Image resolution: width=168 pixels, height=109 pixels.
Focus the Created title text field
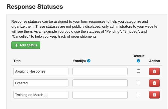pos(41,83)
